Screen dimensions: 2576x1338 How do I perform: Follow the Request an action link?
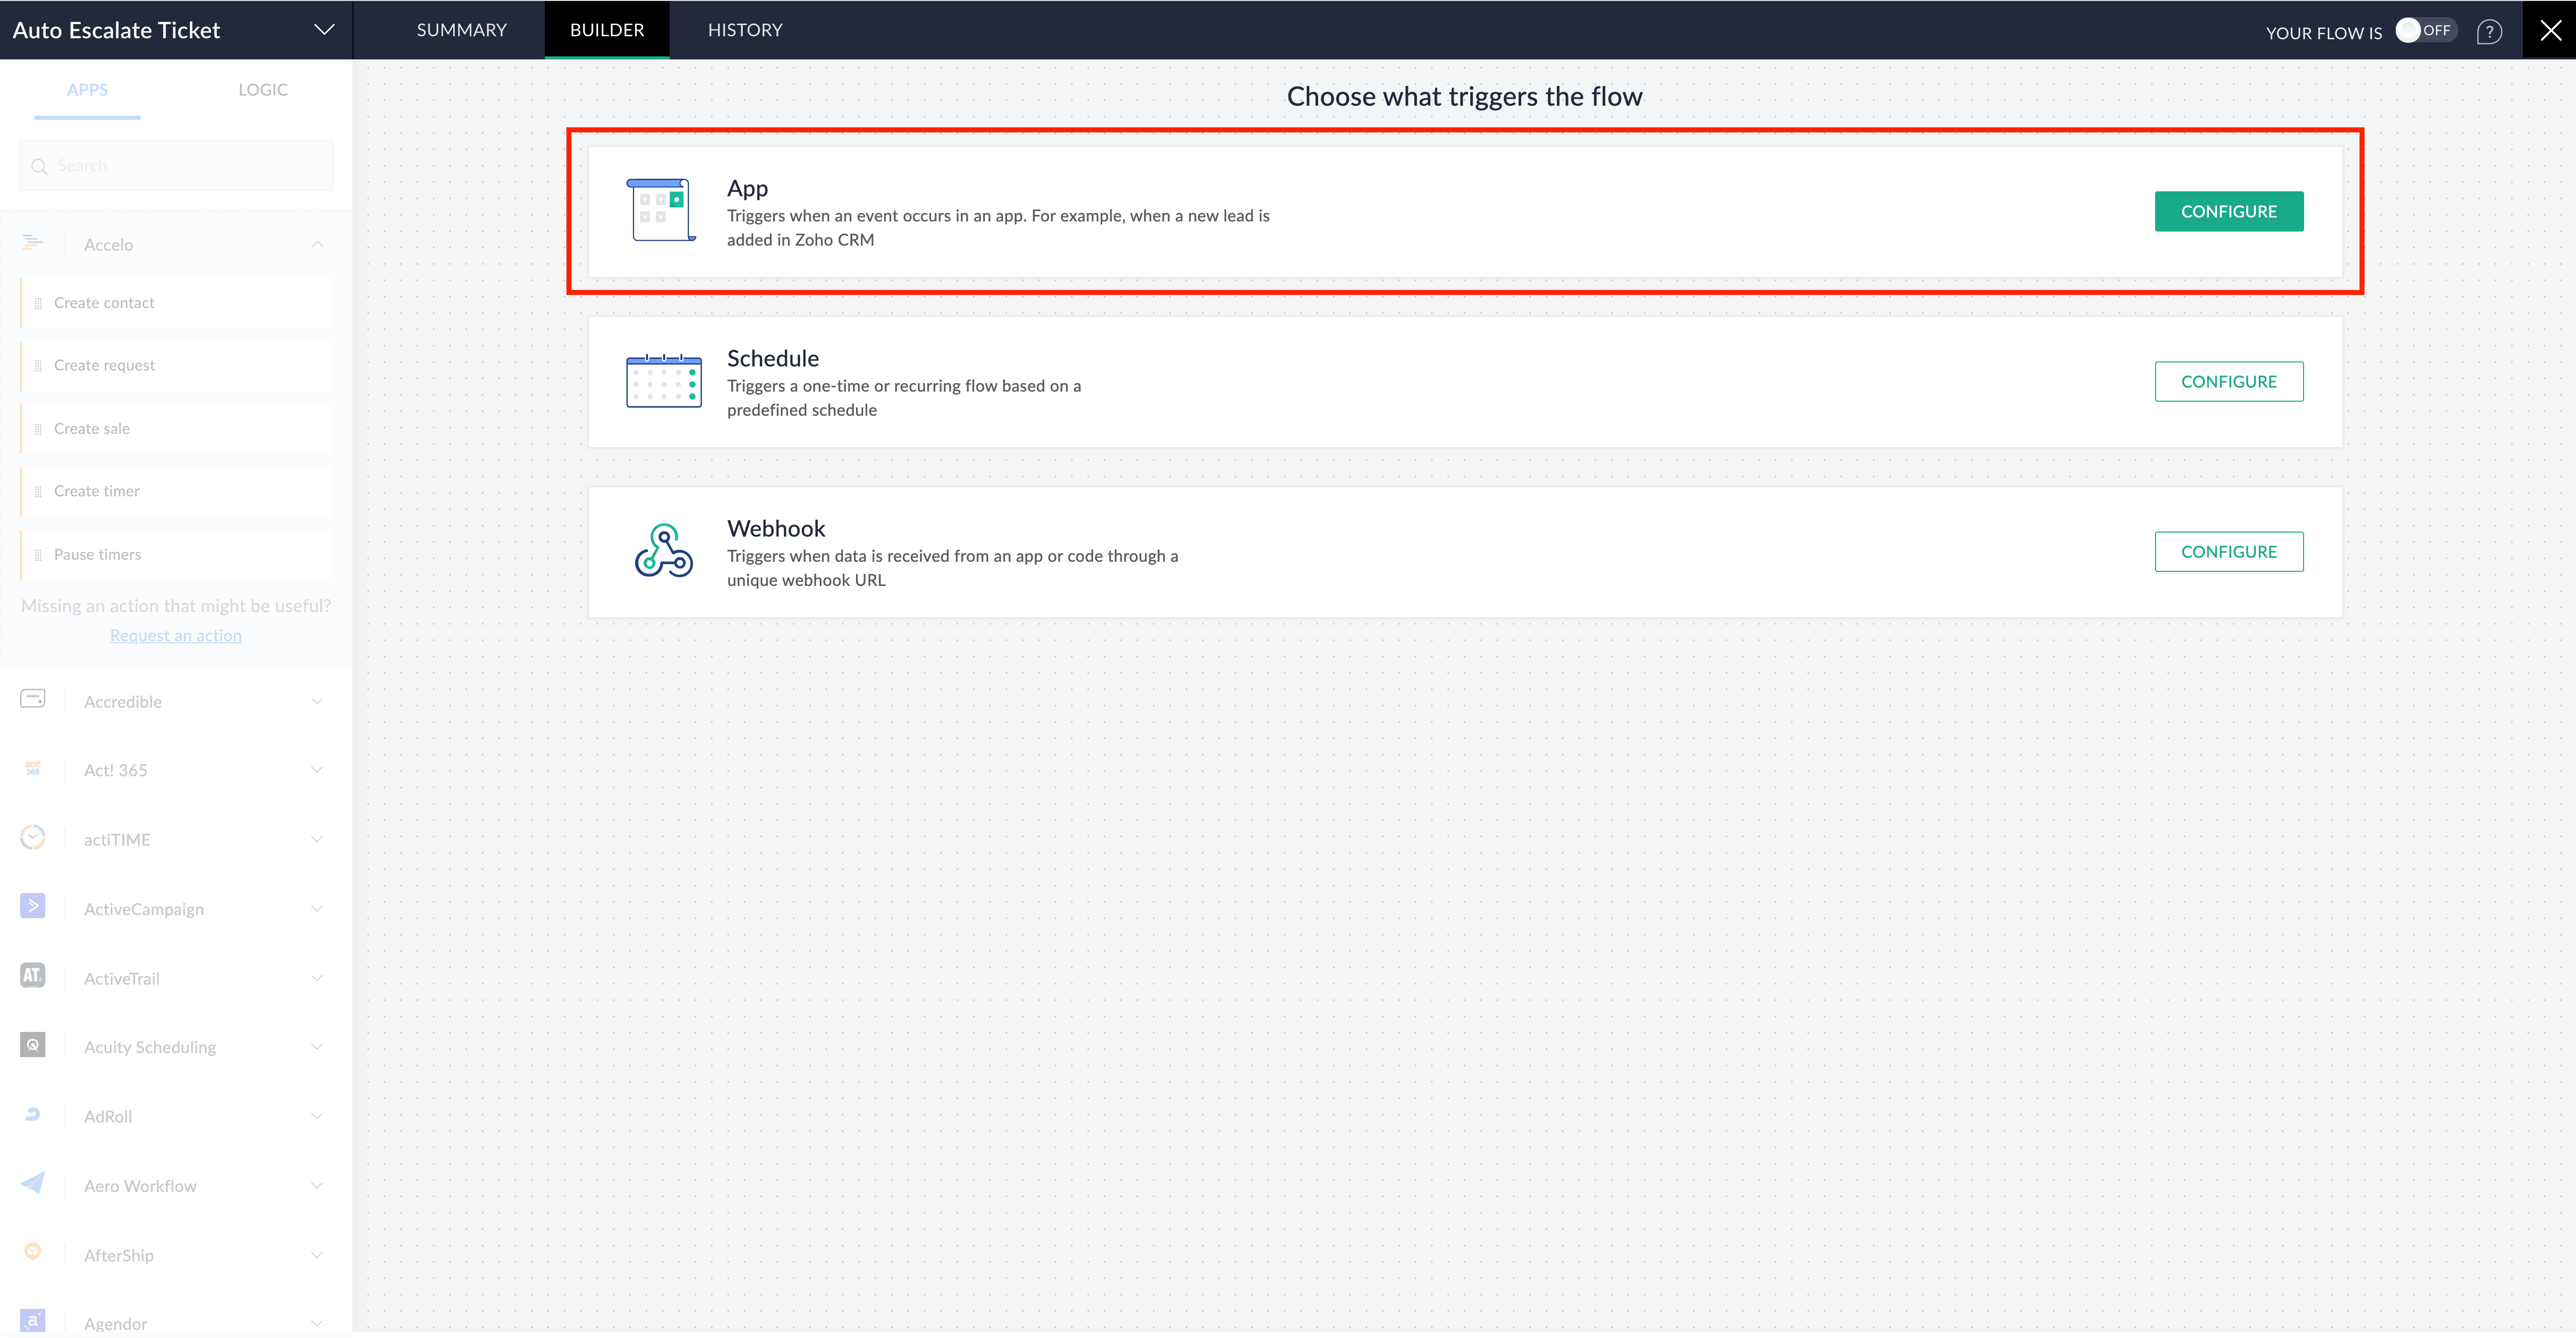(176, 636)
